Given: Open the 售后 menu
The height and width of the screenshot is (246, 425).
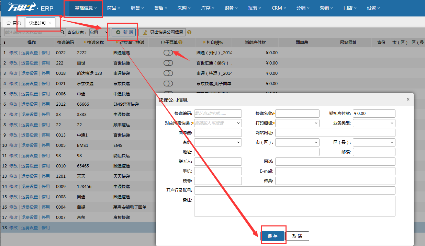Looking at the screenshot, I should pos(160,8).
